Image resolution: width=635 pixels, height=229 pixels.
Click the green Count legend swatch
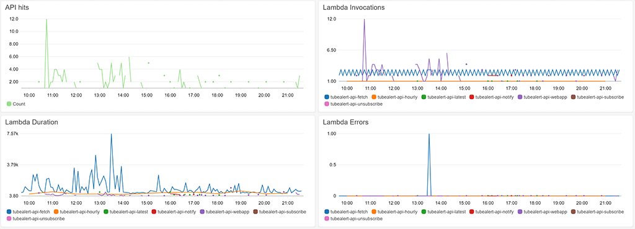(x=9, y=104)
